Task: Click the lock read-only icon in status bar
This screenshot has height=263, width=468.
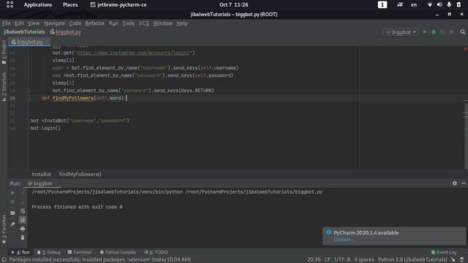Action: (x=453, y=260)
